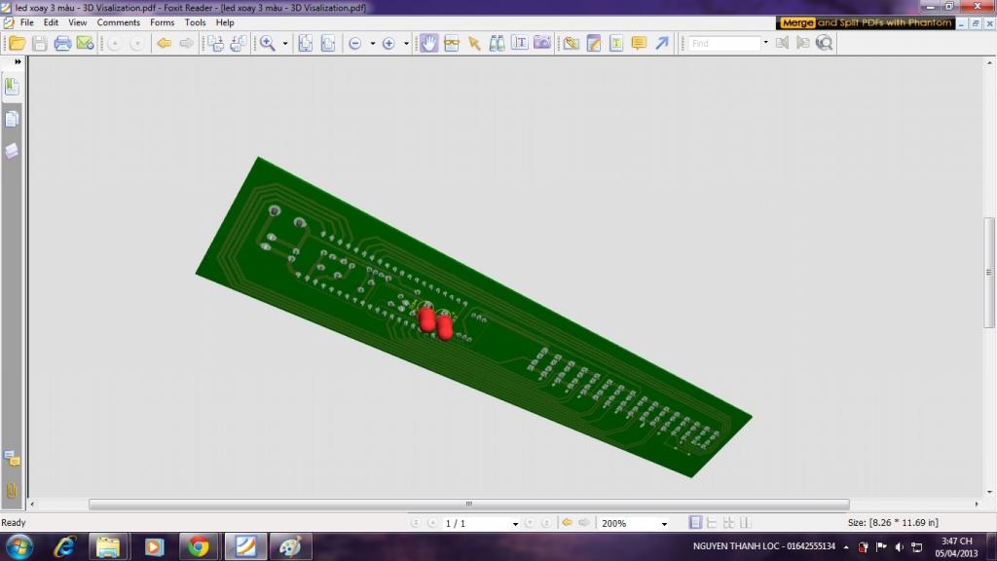Open the Paint app in taskbar
The width and height of the screenshot is (997, 561).
click(x=290, y=547)
